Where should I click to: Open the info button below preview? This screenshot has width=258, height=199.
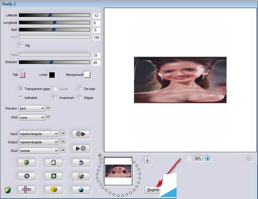click(x=148, y=160)
